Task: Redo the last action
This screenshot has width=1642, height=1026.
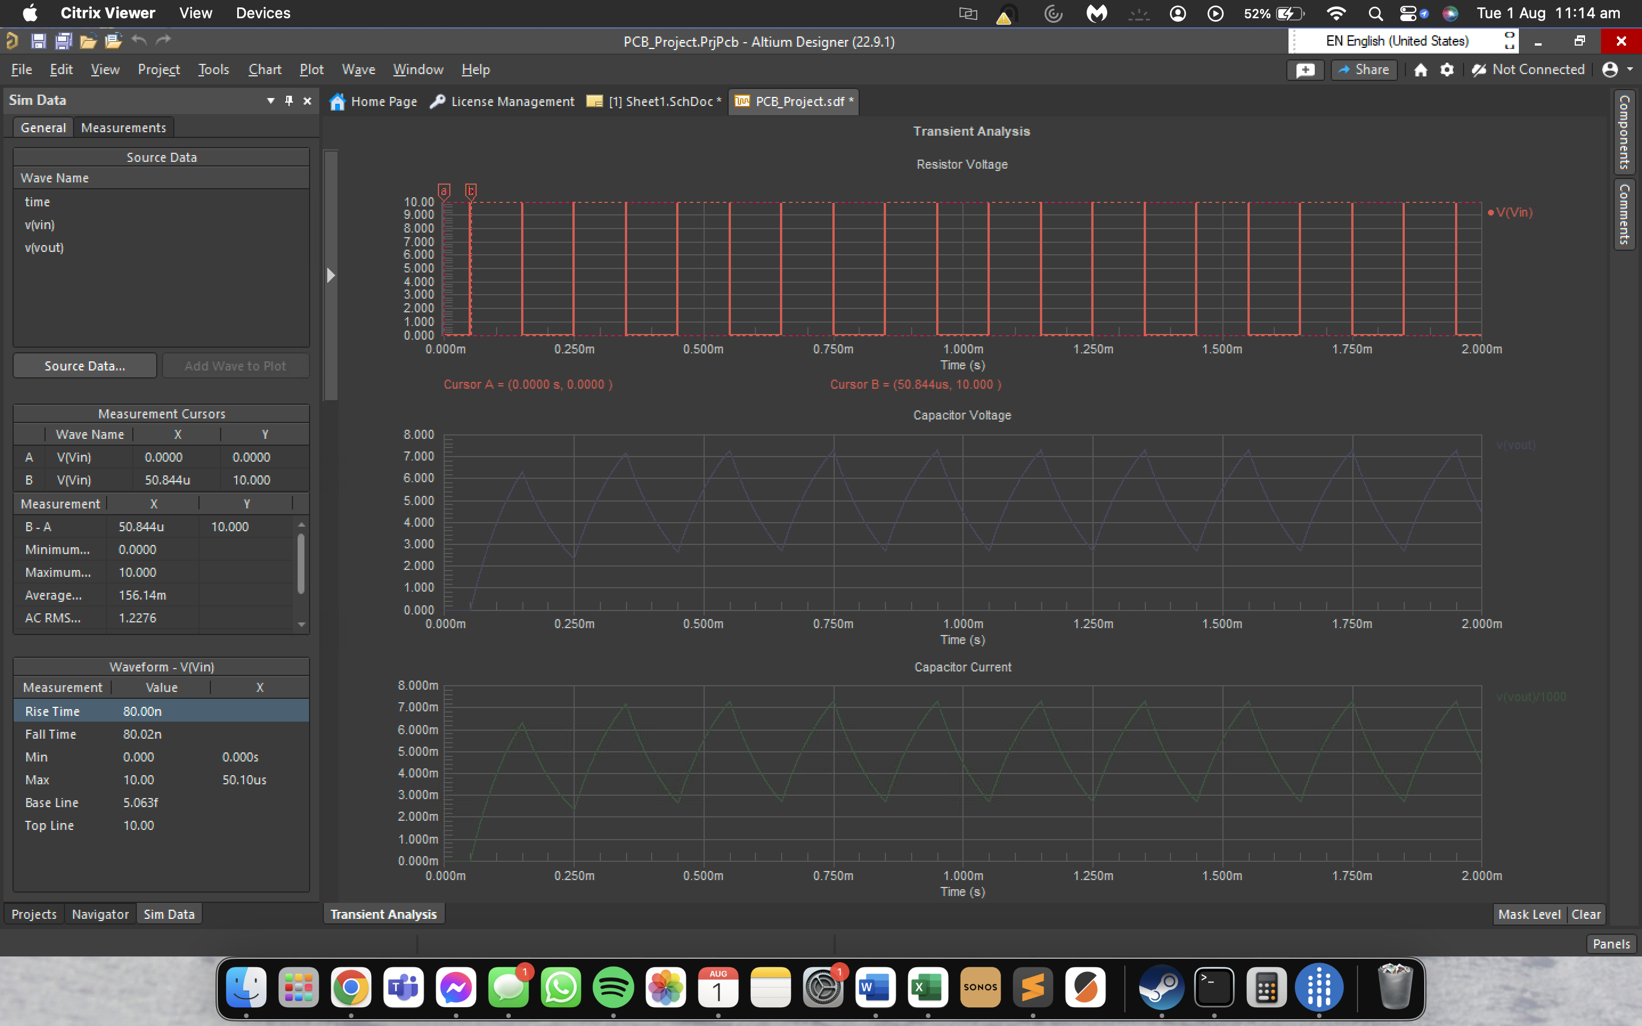Action: [164, 40]
